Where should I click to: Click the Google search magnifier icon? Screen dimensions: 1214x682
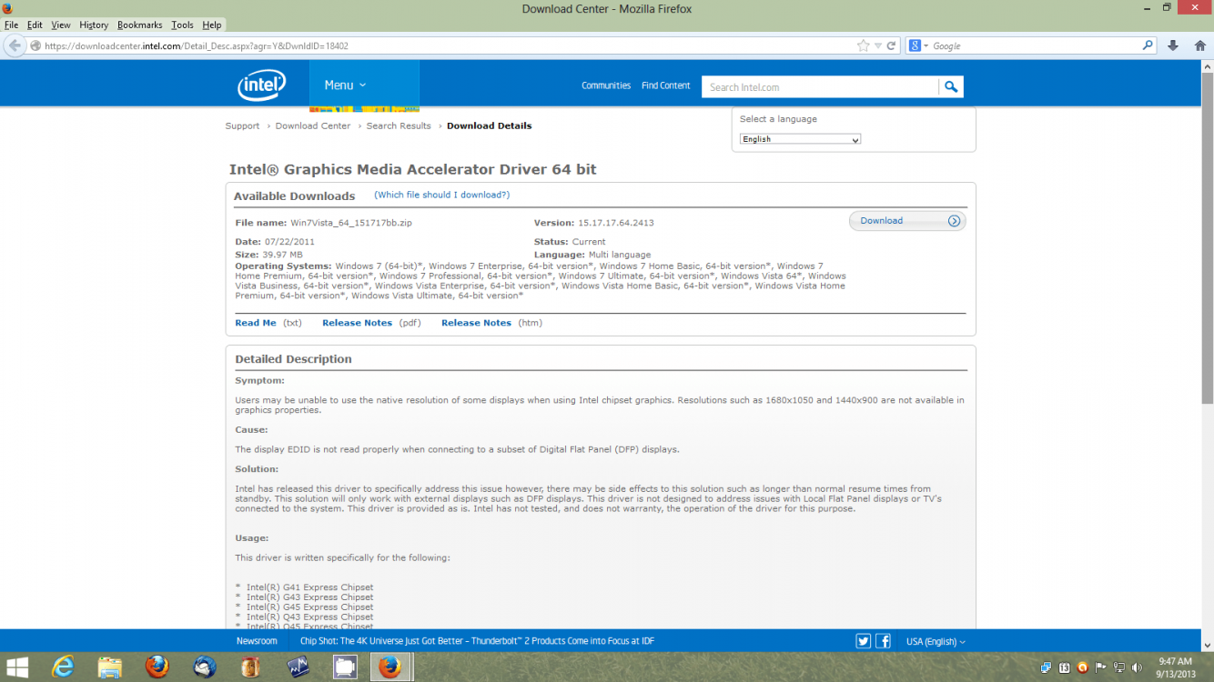tap(1148, 45)
